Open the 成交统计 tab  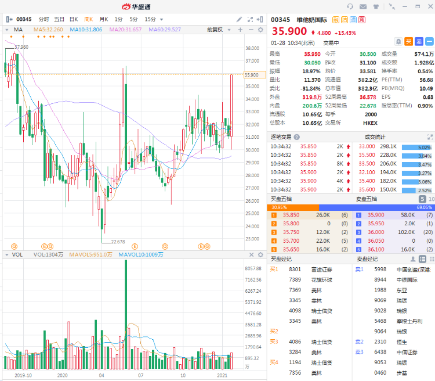click(x=375, y=137)
